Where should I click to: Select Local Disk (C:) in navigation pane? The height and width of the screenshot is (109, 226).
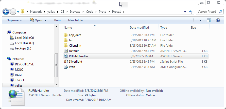(x=24, y=38)
